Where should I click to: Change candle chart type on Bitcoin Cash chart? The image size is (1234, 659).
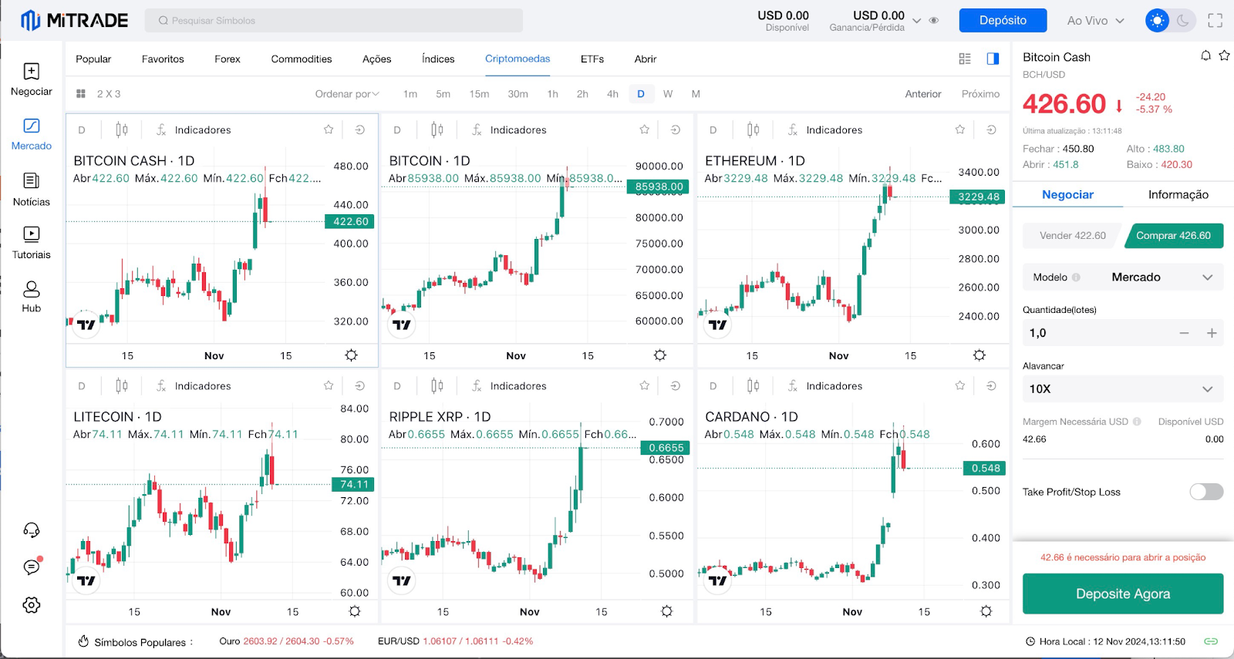(122, 129)
